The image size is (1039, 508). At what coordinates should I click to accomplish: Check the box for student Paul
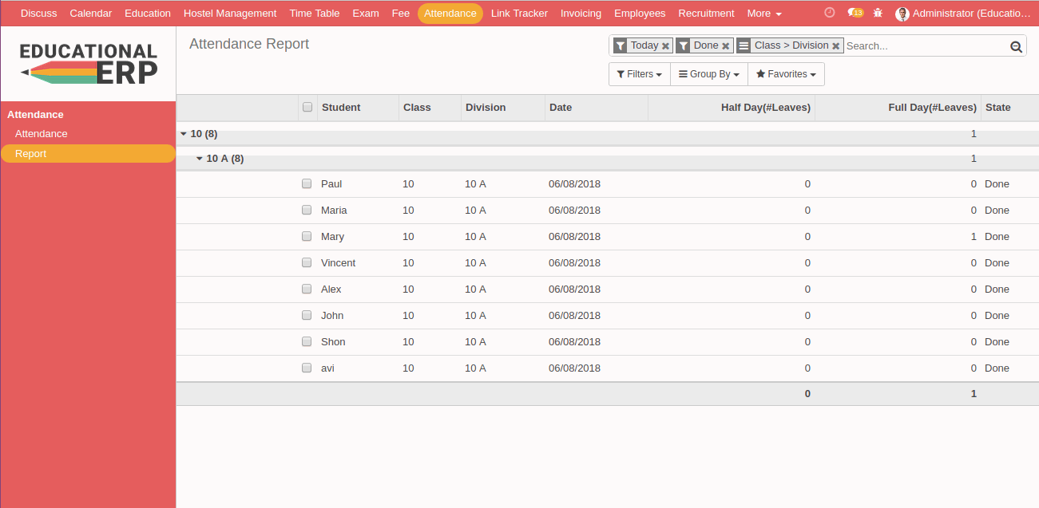[307, 183]
